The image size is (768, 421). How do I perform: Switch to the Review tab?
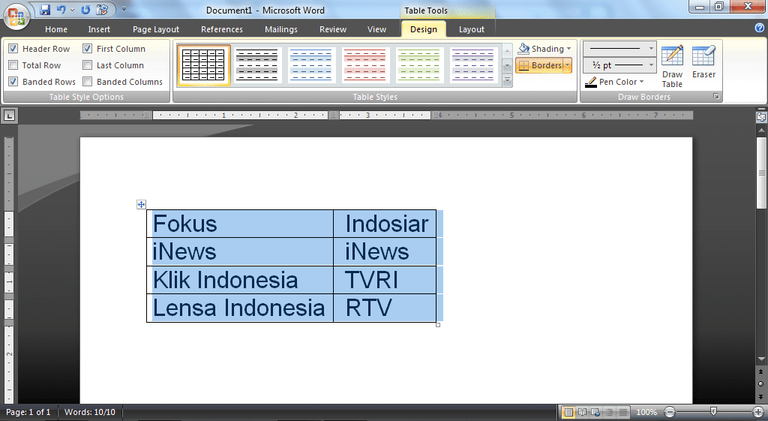(333, 29)
